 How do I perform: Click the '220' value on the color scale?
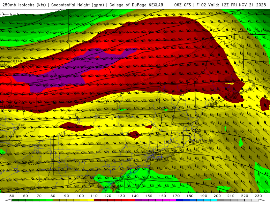click(x=244, y=196)
